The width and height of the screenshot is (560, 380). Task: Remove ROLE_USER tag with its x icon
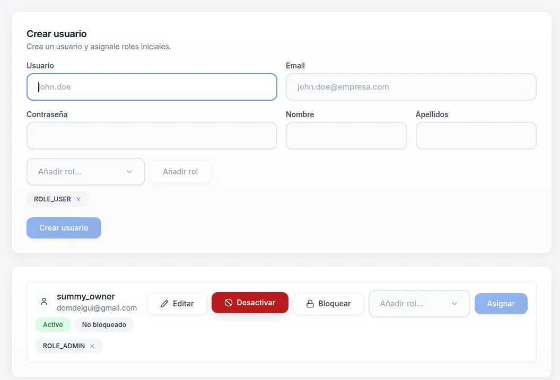78,199
